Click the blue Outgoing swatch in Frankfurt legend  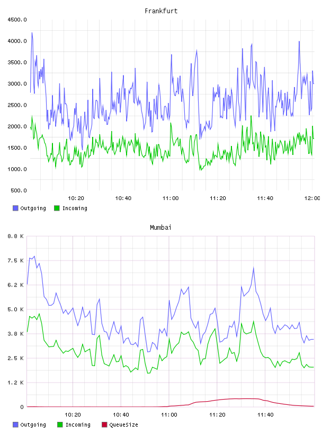tap(15, 208)
